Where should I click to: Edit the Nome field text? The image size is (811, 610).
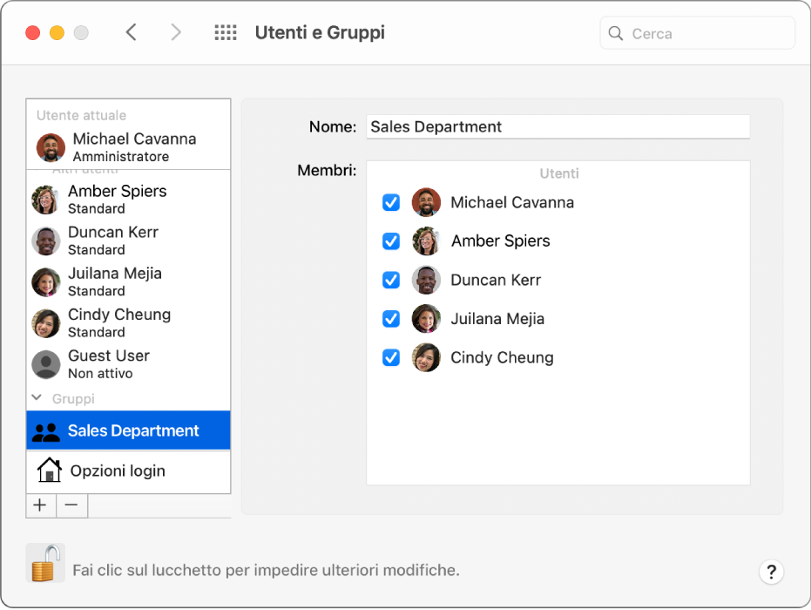pyautogui.click(x=558, y=126)
